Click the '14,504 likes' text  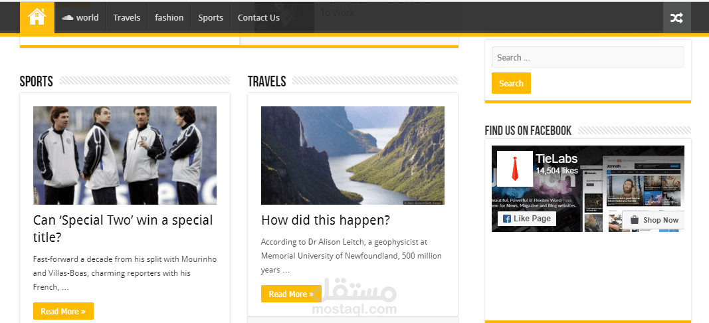pyautogui.click(x=557, y=171)
